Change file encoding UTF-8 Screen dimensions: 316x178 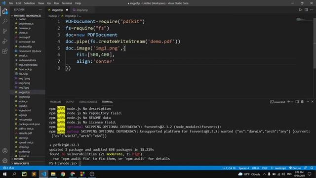coord(255,168)
